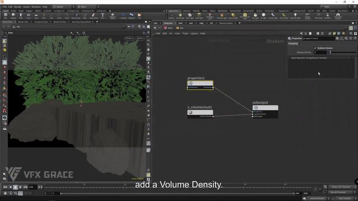Select the Grid shelf tool
Image resolution: width=358 pixels, height=201 pixels.
pyautogui.click(x=36, y=16)
